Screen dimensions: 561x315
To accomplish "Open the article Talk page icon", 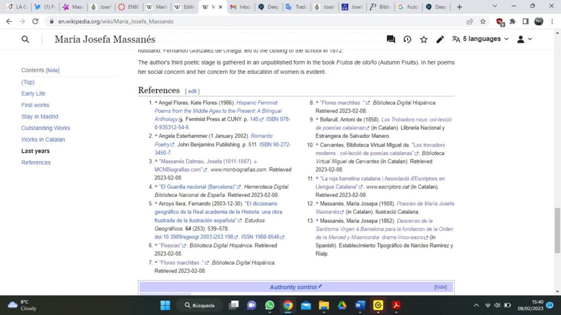I will coord(391,39).
